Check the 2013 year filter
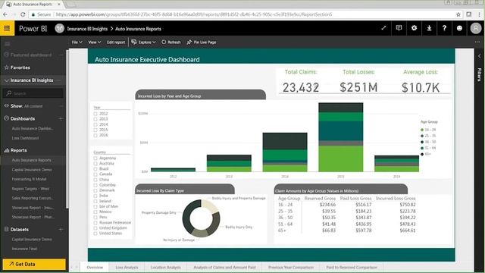 point(95,119)
